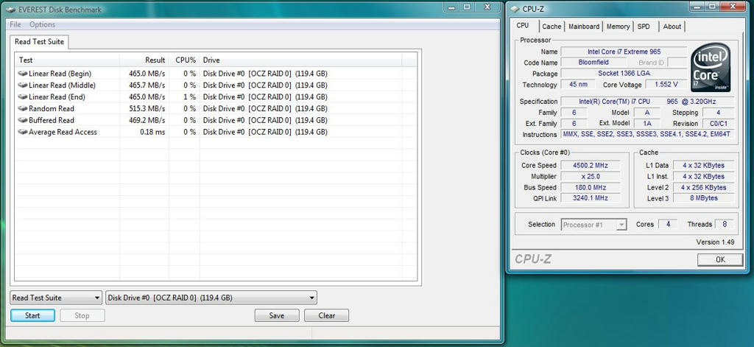Select the CPU tab in CPU-Z
This screenshot has width=754, height=347.
click(x=523, y=26)
